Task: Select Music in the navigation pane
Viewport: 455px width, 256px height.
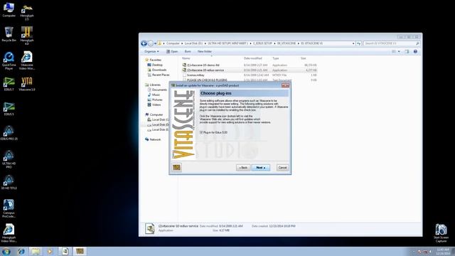Action: coord(156,95)
